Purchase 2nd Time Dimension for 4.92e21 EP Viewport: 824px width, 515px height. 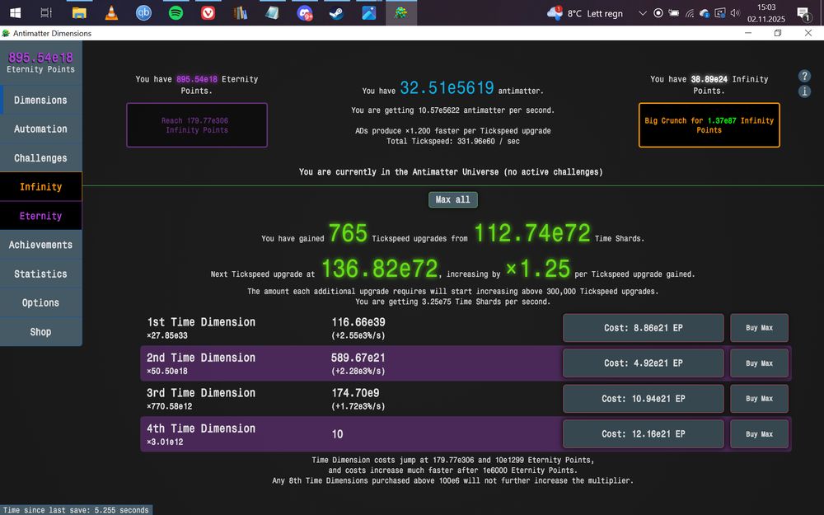click(642, 363)
